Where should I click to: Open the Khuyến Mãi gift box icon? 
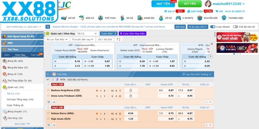tap(200, 18)
